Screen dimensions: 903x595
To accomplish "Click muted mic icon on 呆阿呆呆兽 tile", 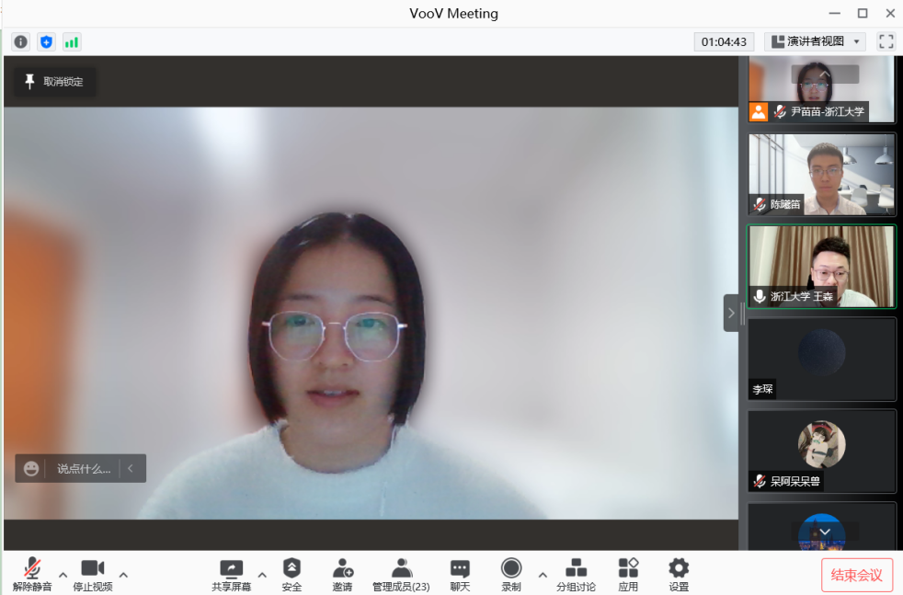I will (x=760, y=480).
